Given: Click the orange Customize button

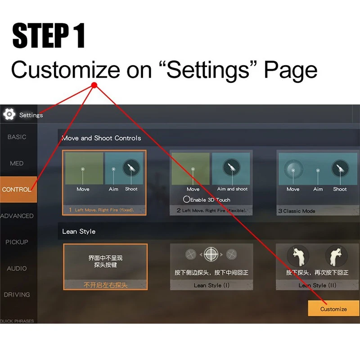Looking at the screenshot, I should (x=333, y=309).
